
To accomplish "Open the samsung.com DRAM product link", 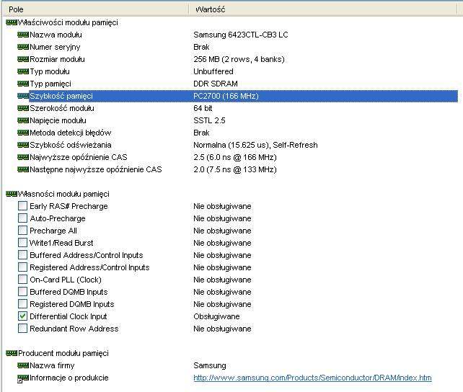I will click(312, 378).
